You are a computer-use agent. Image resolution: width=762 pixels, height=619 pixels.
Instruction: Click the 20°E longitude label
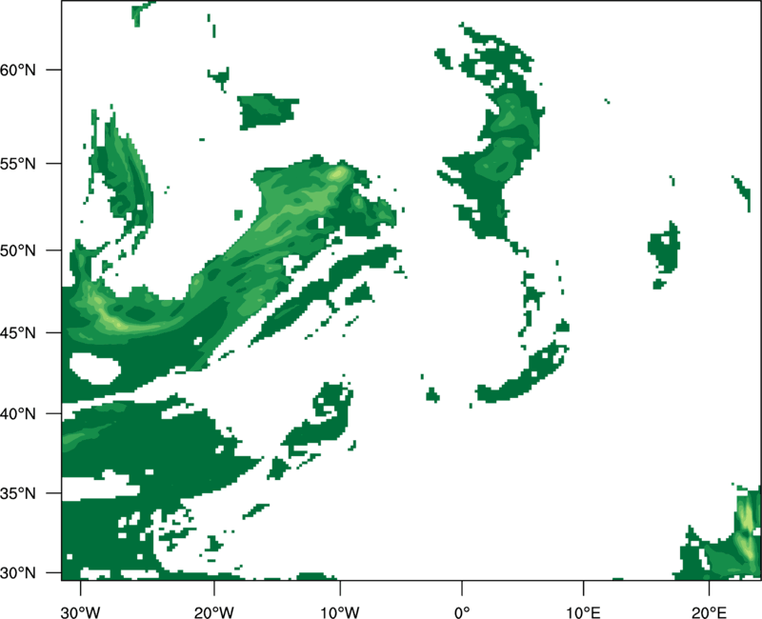(x=709, y=612)
